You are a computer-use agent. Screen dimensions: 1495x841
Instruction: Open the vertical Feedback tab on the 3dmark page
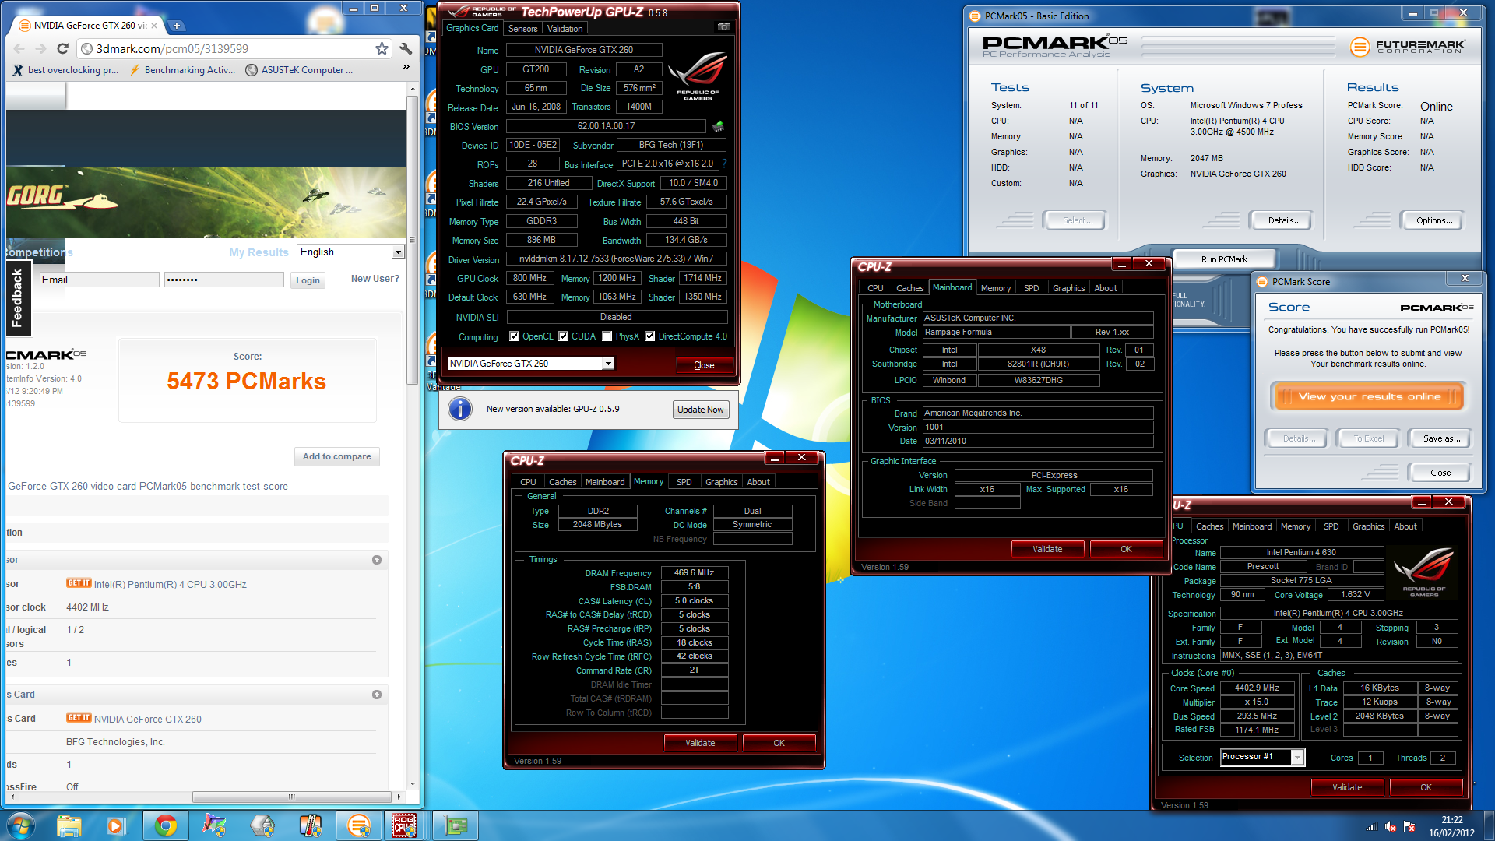click(x=18, y=298)
